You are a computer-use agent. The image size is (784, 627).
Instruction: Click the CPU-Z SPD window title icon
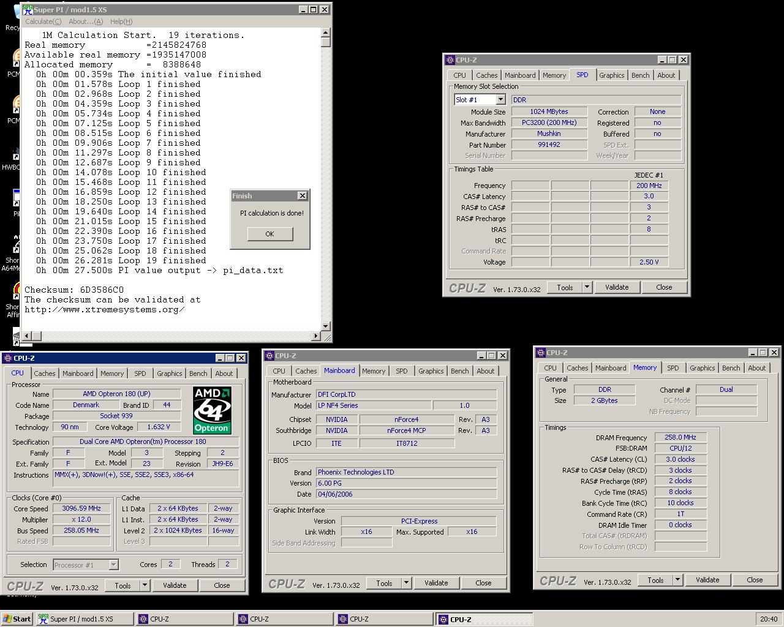click(450, 60)
